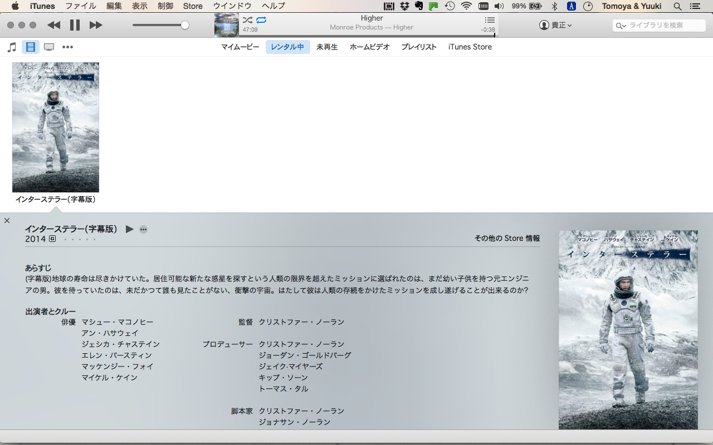This screenshot has height=445, width=713.
Task: Click producer トーマス・タル
Action: pos(283,389)
